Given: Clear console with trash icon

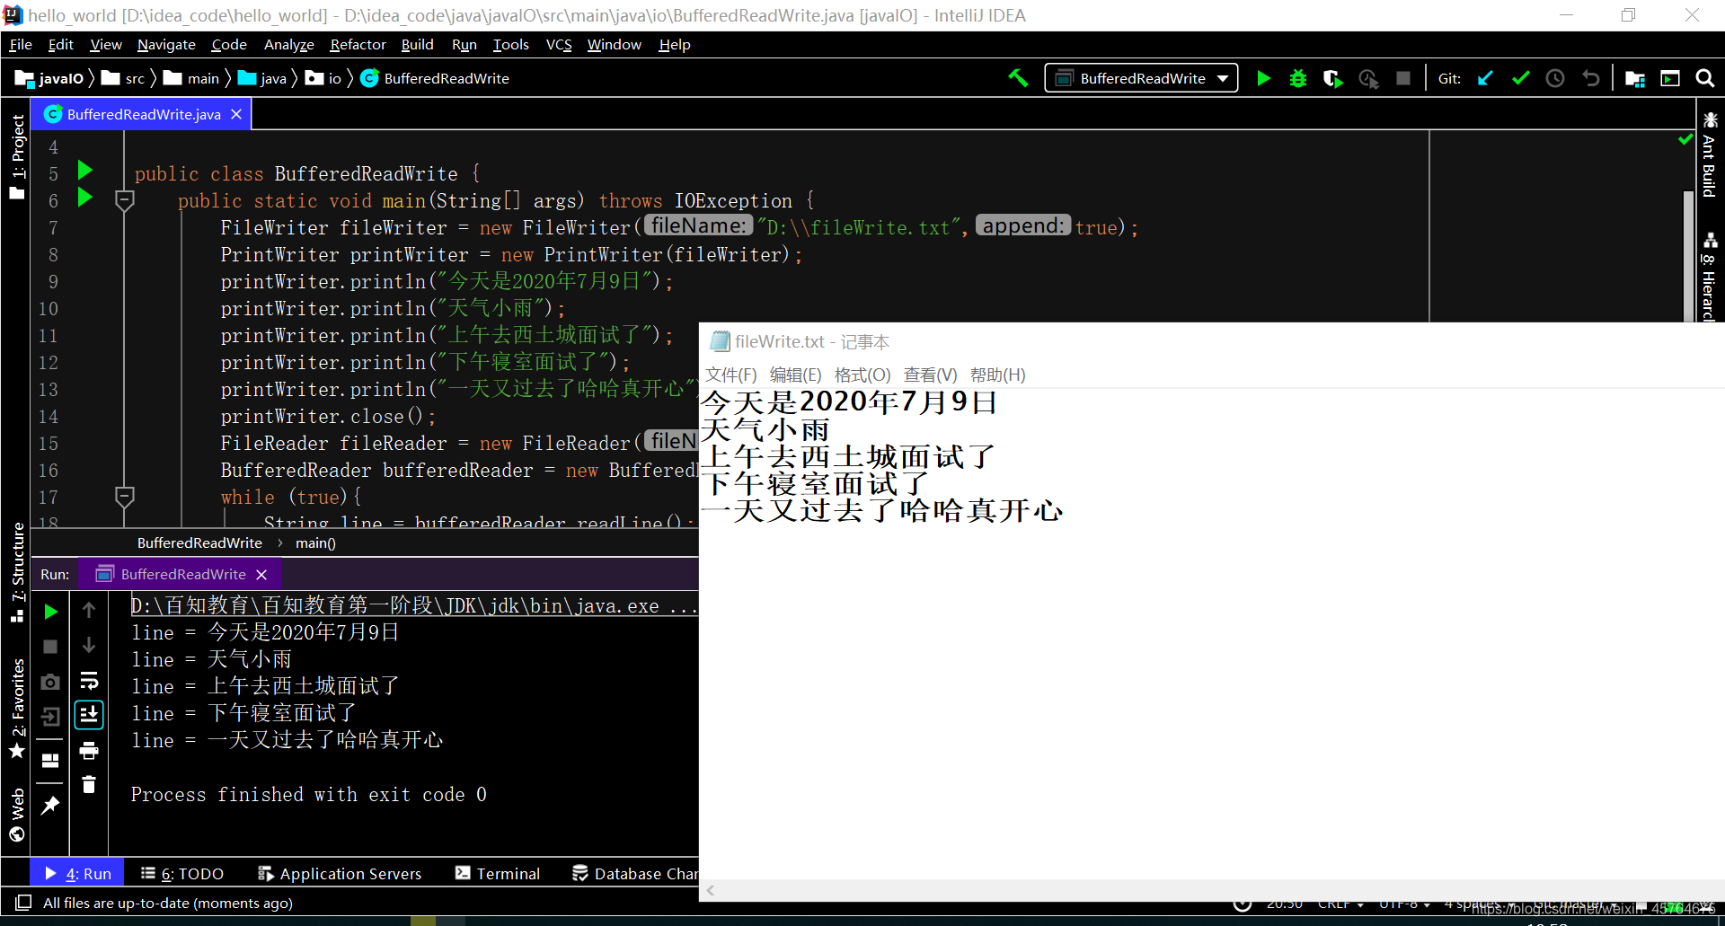Looking at the screenshot, I should click(x=89, y=785).
